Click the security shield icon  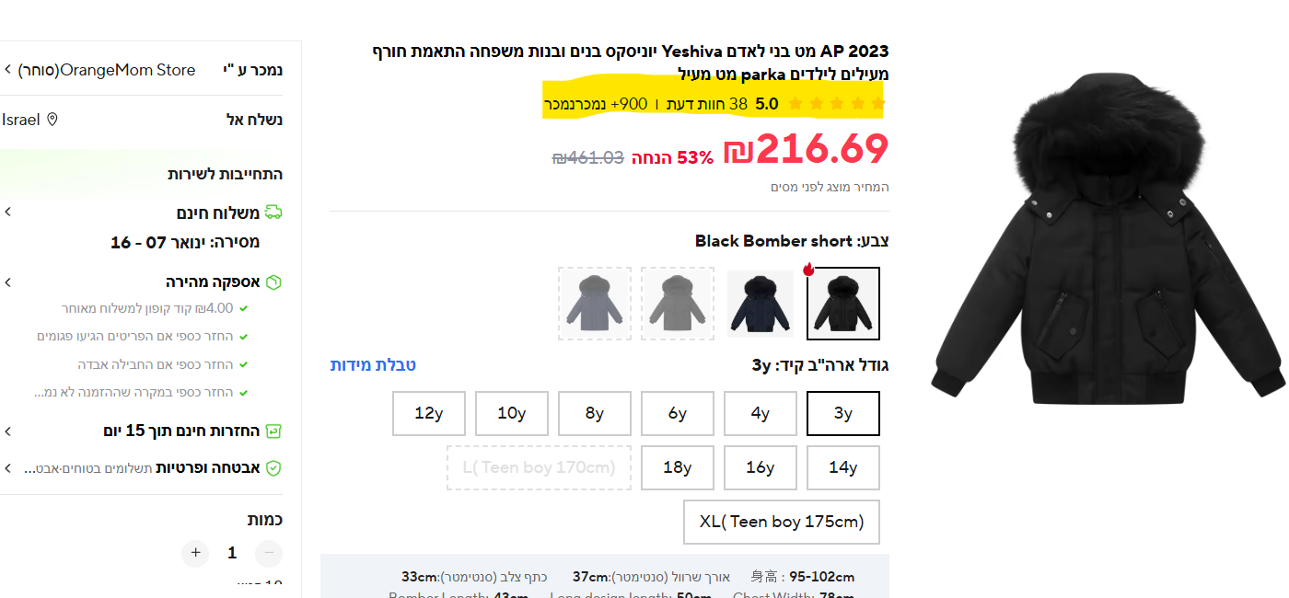(x=273, y=468)
